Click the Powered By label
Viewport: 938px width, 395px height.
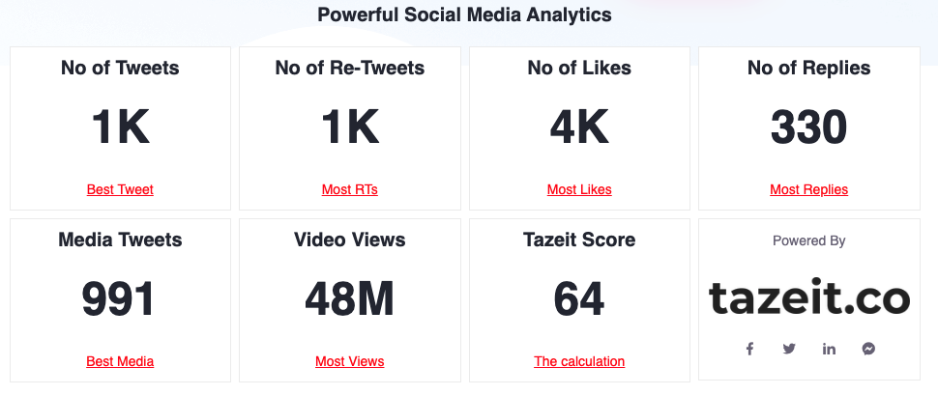tap(808, 240)
